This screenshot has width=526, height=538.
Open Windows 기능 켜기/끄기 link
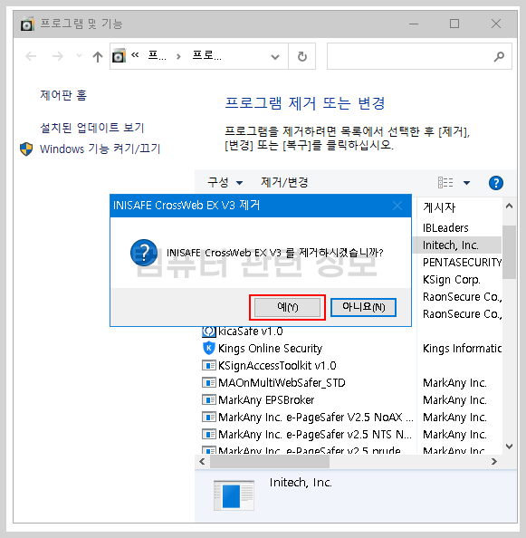pos(100,149)
